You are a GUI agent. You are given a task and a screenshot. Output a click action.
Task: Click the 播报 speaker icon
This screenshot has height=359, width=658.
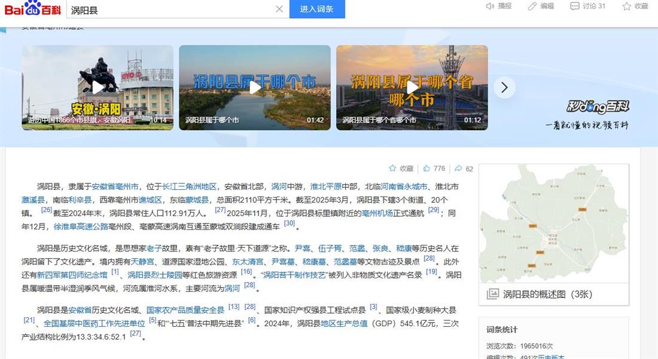point(490,6)
